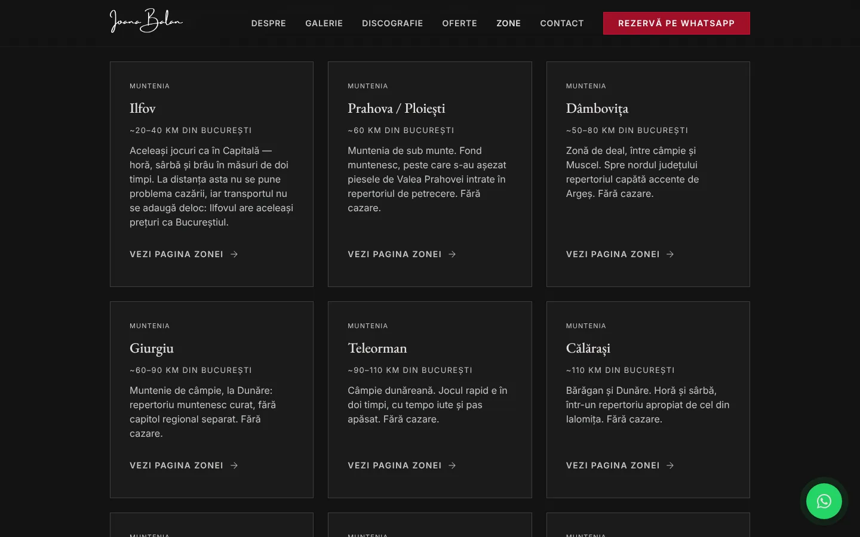Select Oferte in the navigation
Image resolution: width=860 pixels, height=537 pixels.
click(x=459, y=23)
